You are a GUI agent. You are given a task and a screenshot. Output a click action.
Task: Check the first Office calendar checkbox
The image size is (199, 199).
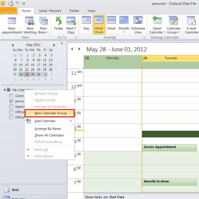click(11, 112)
